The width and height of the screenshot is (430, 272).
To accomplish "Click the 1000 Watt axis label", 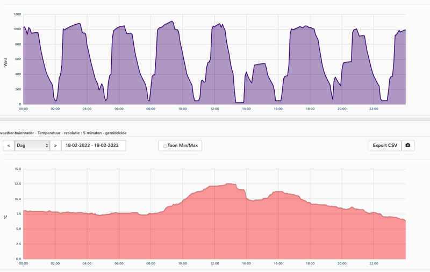I will (x=18, y=29).
